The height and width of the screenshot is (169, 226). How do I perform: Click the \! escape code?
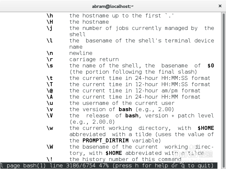coord(49,159)
